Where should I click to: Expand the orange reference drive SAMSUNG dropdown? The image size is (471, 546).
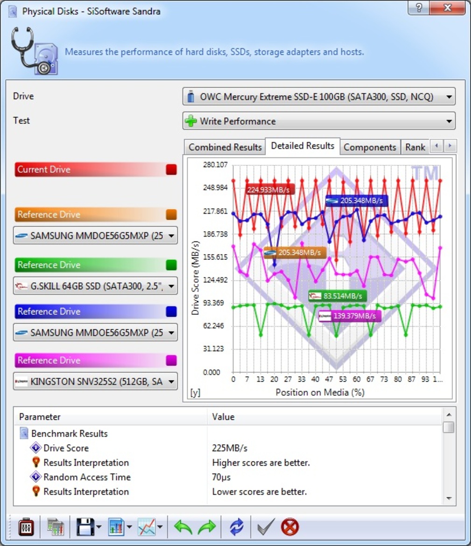95,235
